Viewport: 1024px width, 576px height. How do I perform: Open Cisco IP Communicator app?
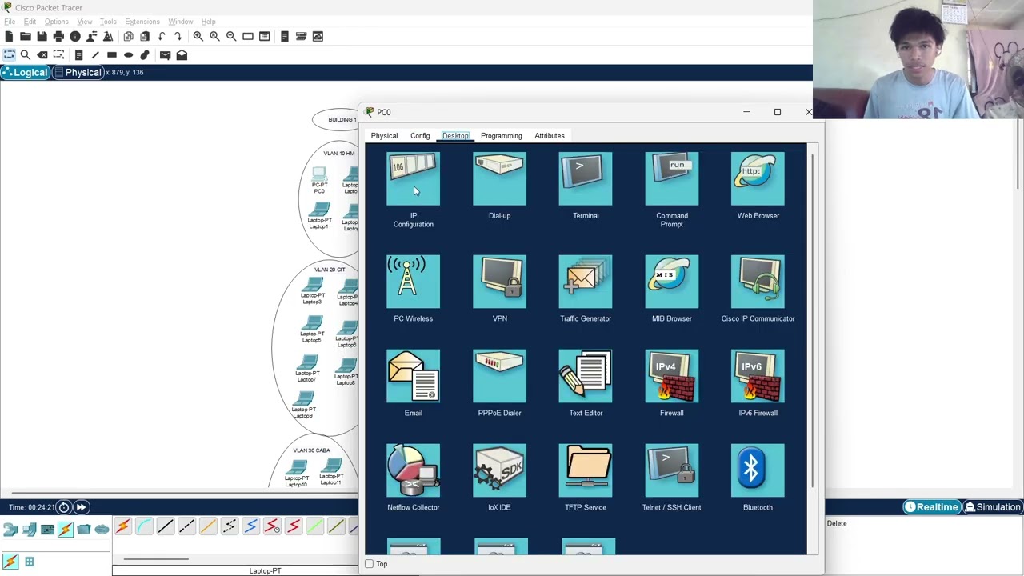(x=758, y=282)
